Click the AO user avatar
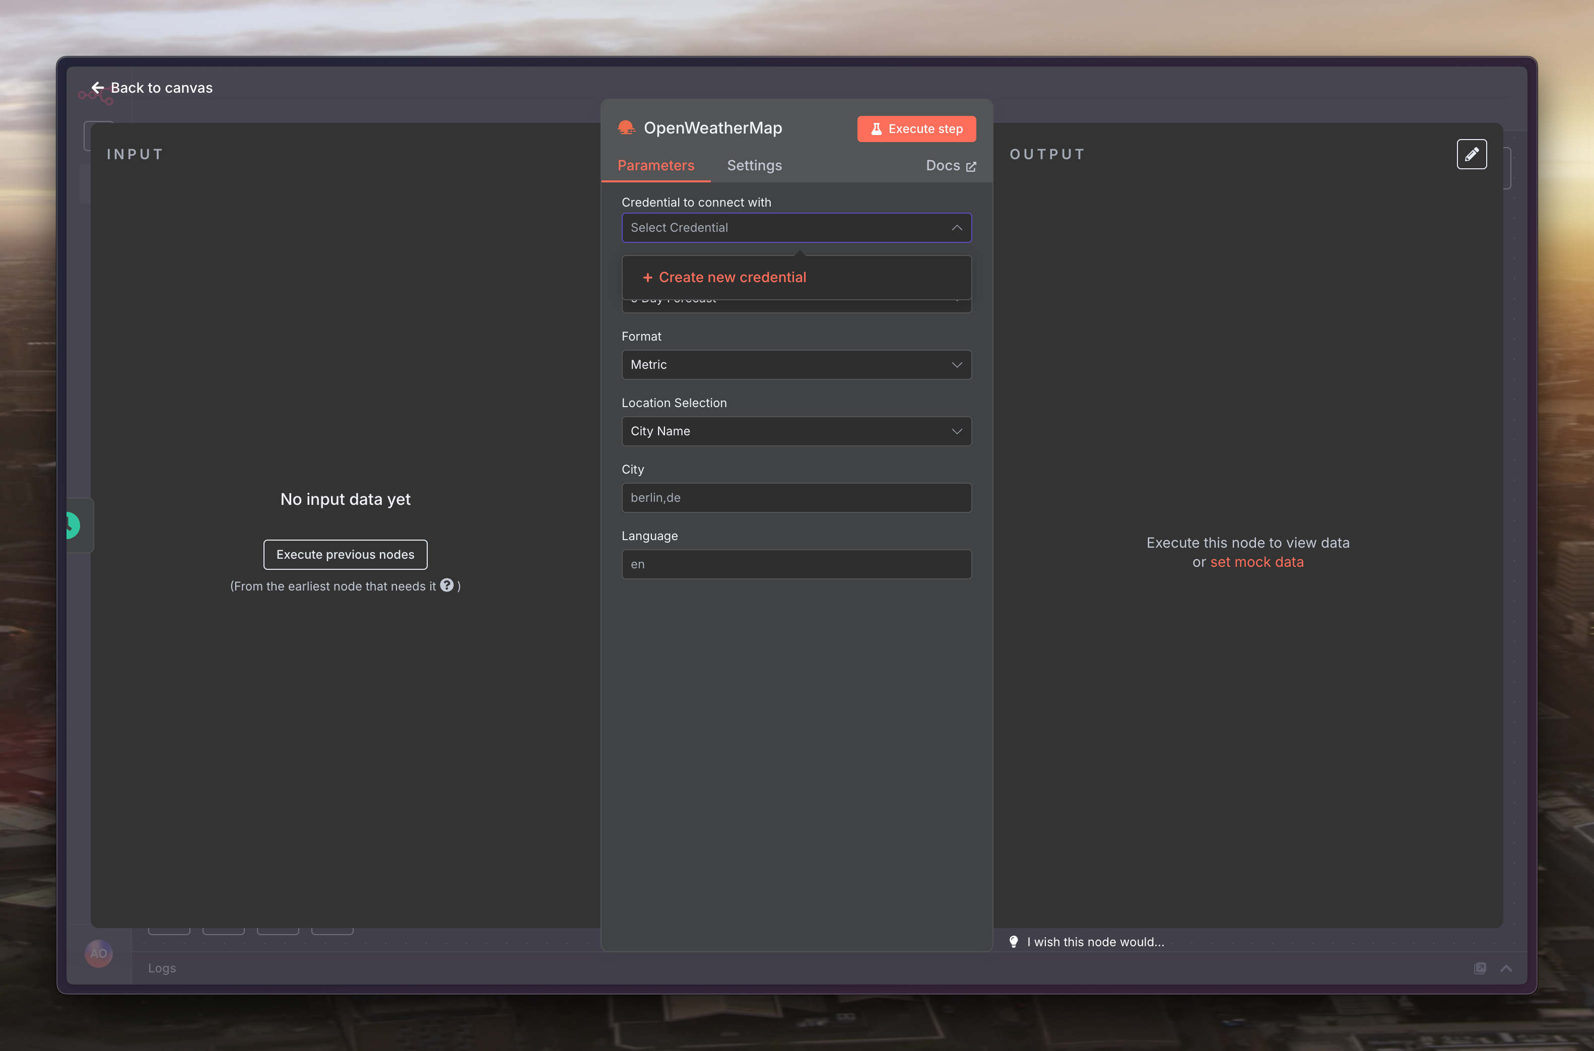Image resolution: width=1594 pixels, height=1051 pixels. click(x=99, y=953)
